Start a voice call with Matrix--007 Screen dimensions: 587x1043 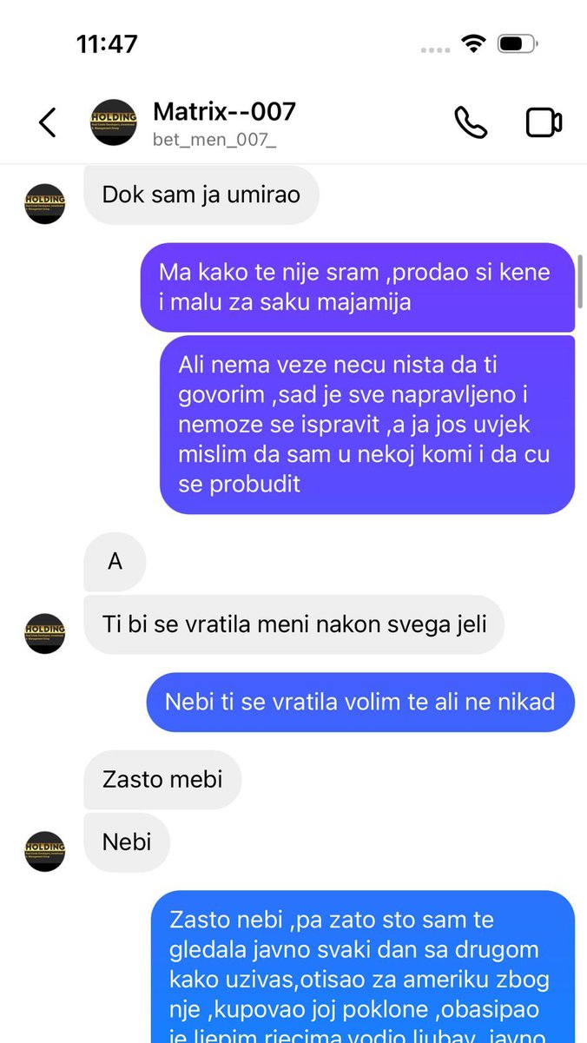[x=471, y=122]
